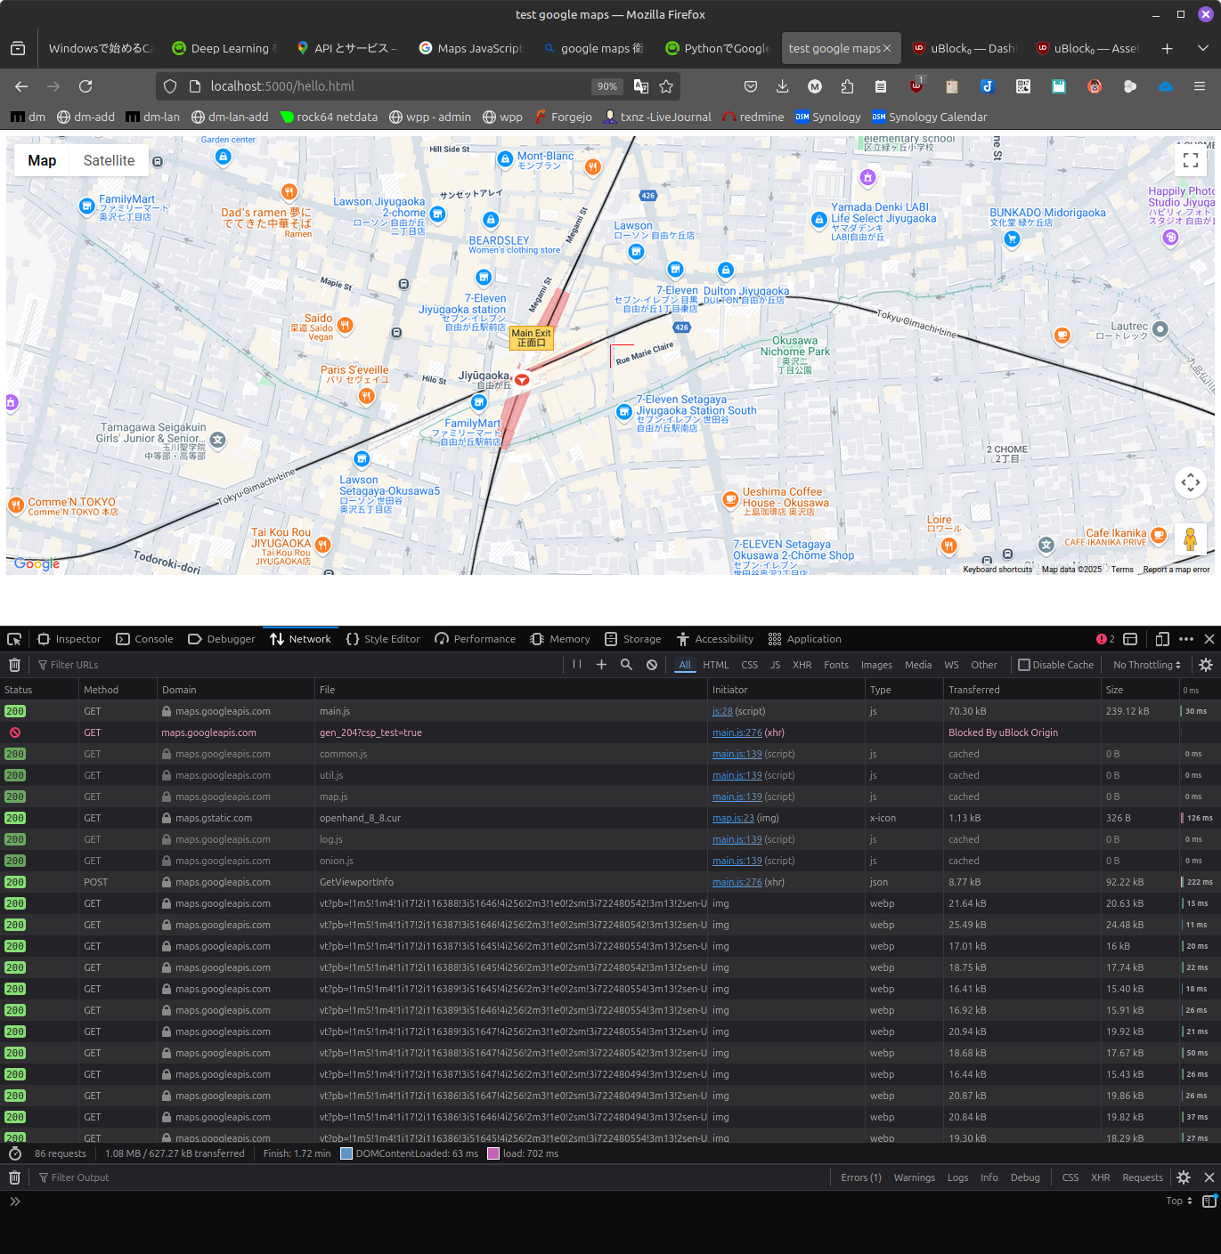Open the uBlock Origin extension icon
The height and width of the screenshot is (1254, 1221).
coord(916,85)
